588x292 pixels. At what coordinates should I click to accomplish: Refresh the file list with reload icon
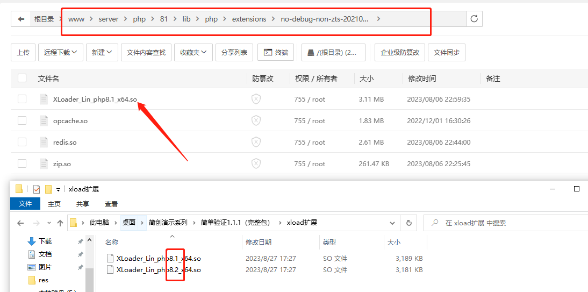coord(474,19)
